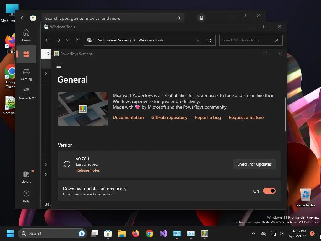
Task: Open the Release notes link
Action: point(88,170)
